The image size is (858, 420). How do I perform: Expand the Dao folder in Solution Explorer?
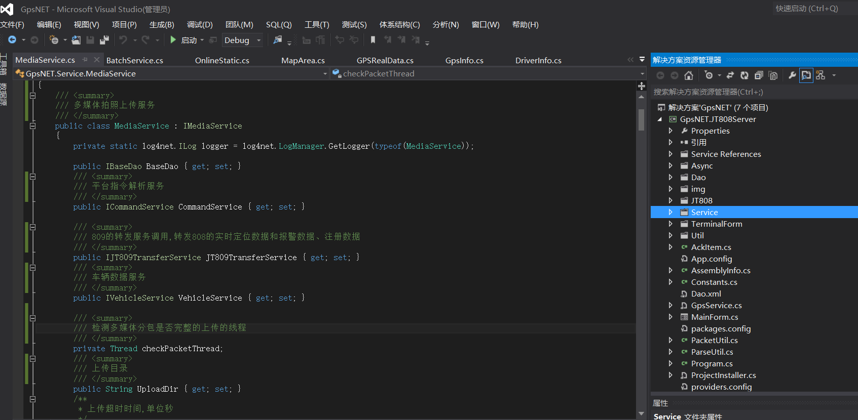[x=670, y=177]
